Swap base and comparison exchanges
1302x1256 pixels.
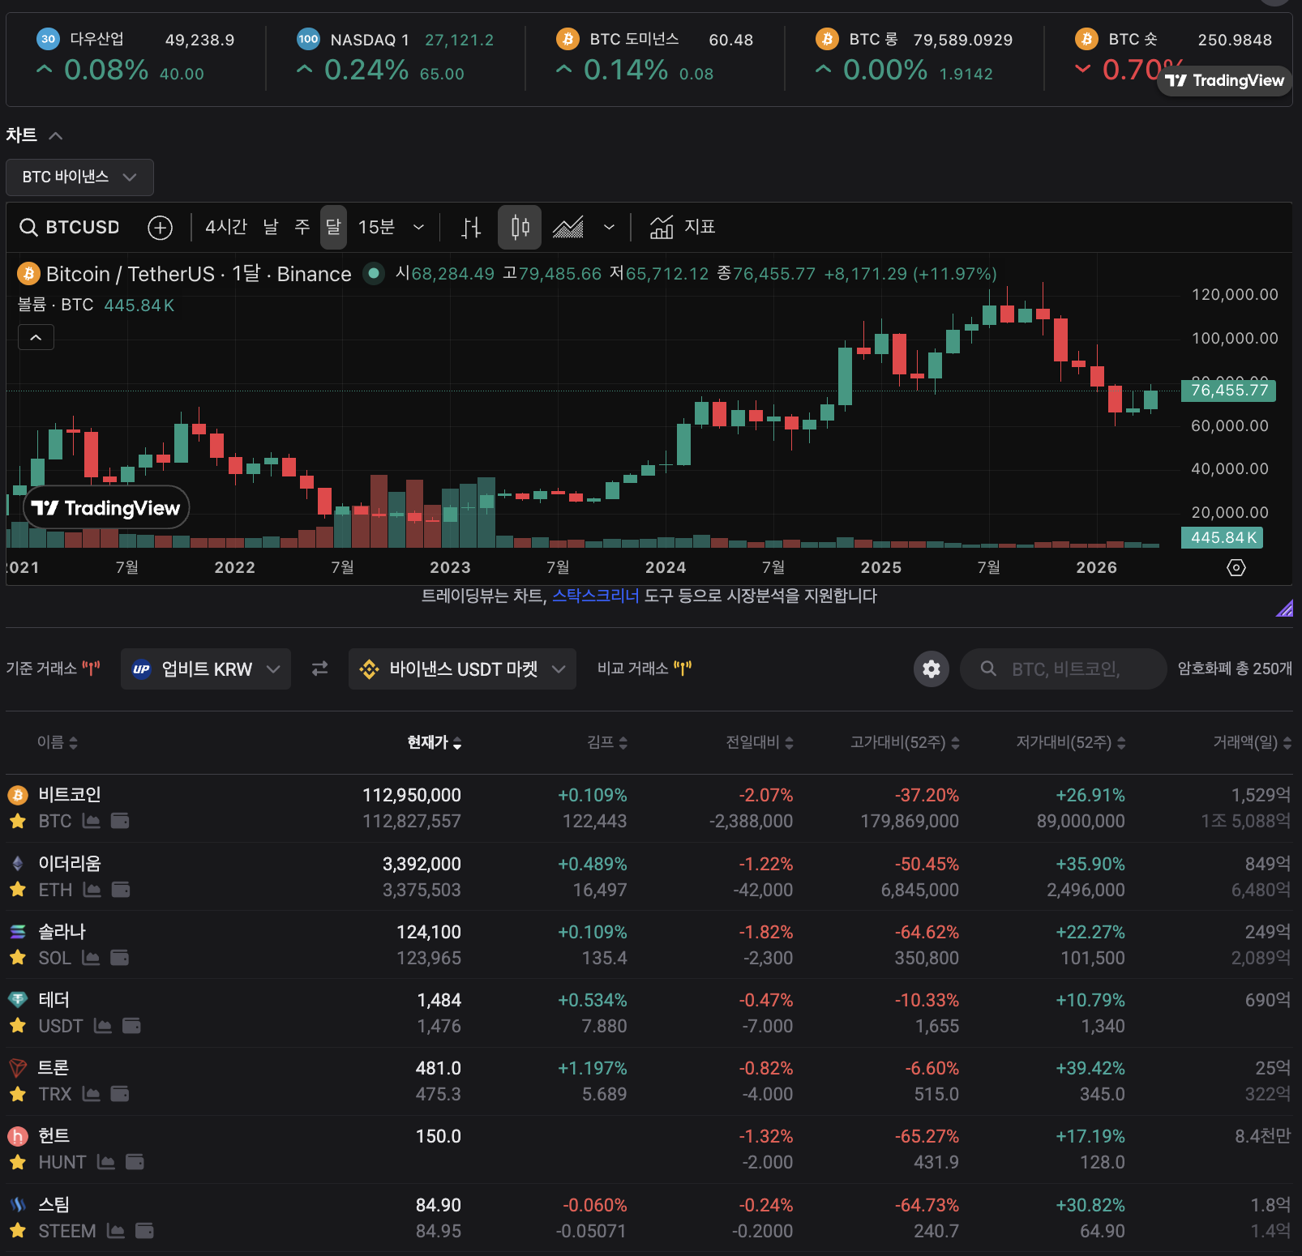tap(320, 669)
